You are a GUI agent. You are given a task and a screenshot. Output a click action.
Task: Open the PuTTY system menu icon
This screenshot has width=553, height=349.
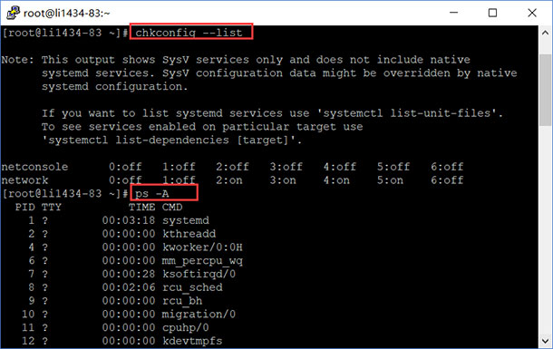(13, 13)
